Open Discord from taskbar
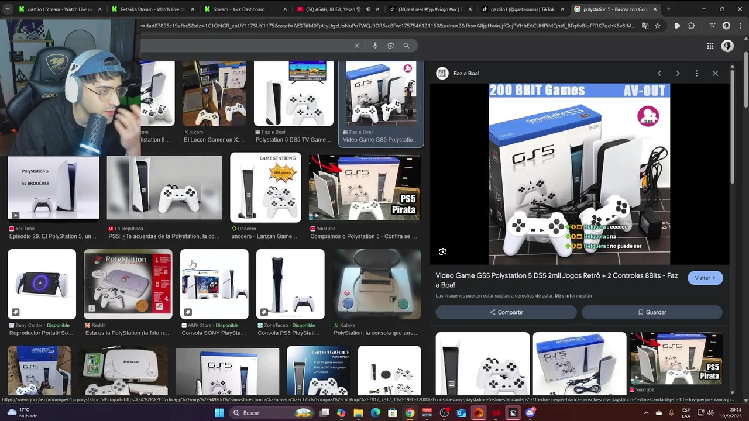749x421 pixels. tap(530, 413)
